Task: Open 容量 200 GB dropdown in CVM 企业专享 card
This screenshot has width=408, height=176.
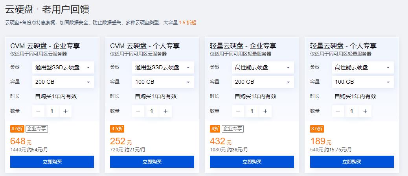Action: [63, 82]
